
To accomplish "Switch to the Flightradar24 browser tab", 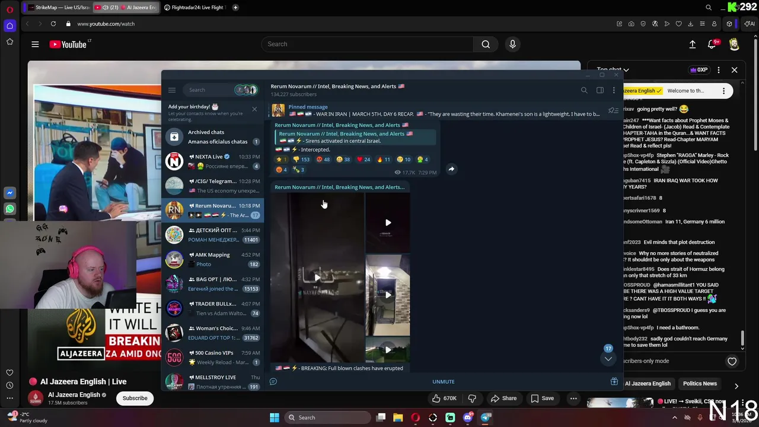I will (194, 7).
